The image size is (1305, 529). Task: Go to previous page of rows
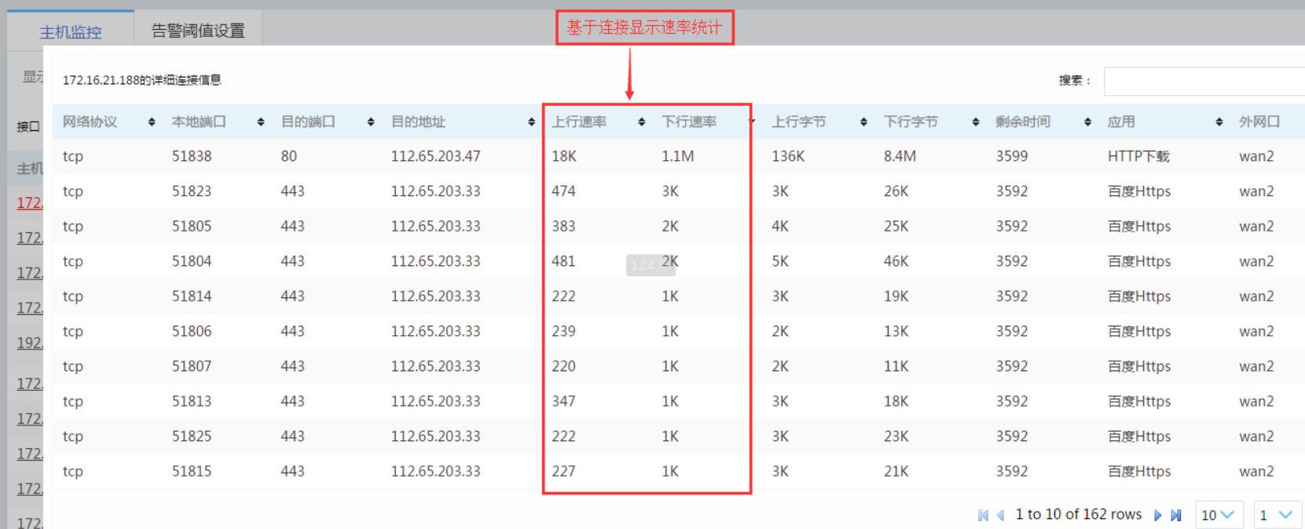pyautogui.click(x=1000, y=515)
